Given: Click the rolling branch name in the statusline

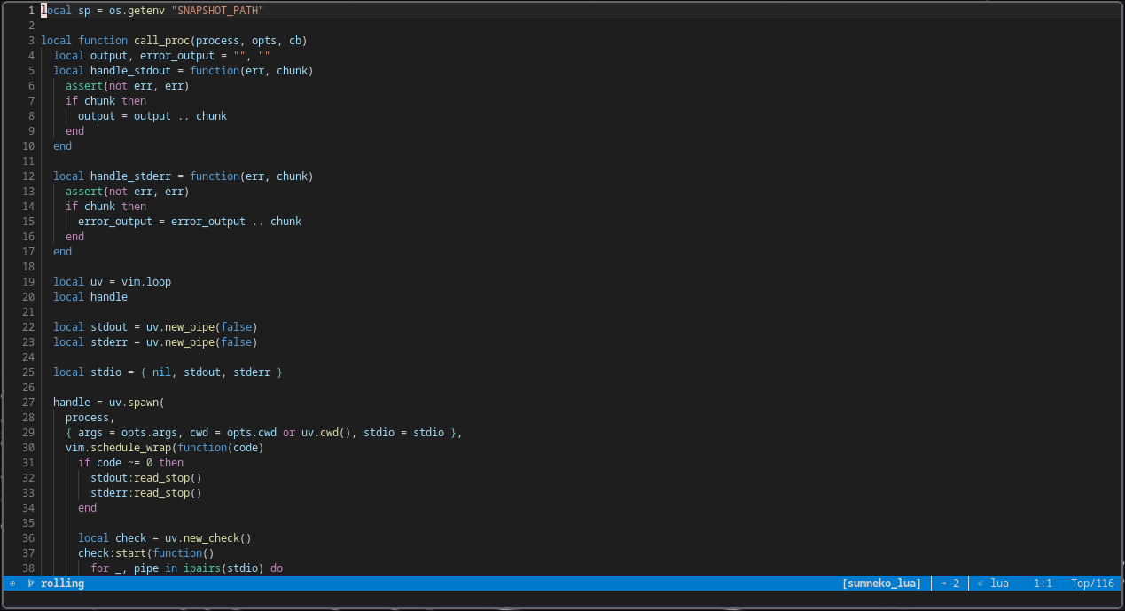Looking at the screenshot, I should 62,584.
